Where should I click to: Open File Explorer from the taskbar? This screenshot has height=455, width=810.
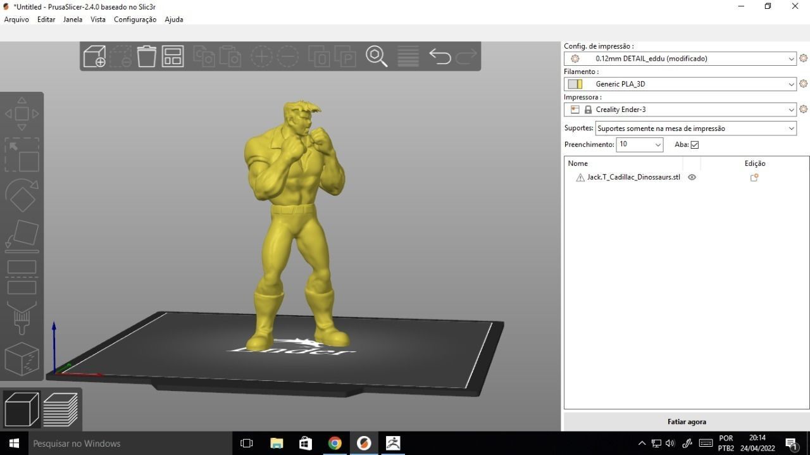277,443
